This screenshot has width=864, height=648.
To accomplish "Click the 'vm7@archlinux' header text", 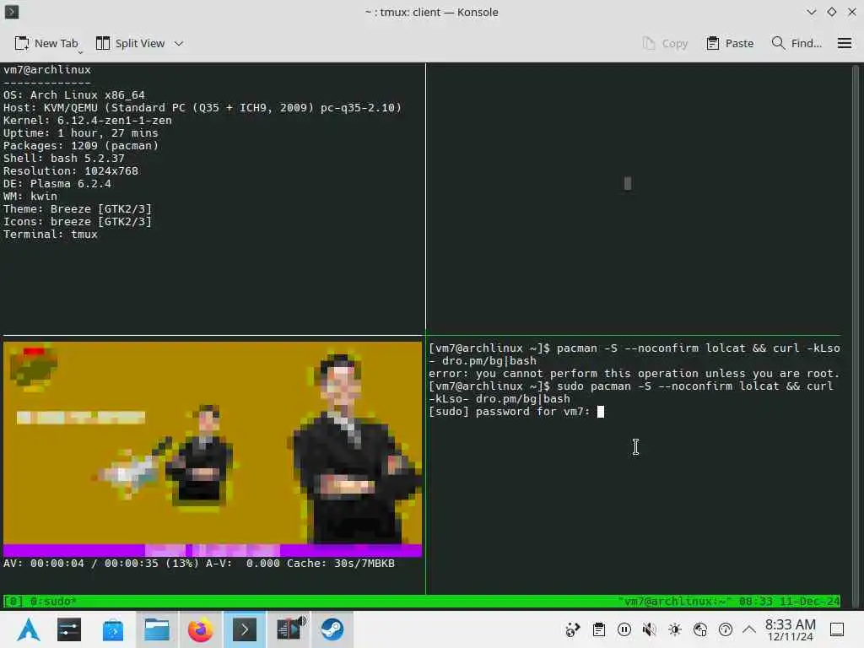I will [x=47, y=69].
